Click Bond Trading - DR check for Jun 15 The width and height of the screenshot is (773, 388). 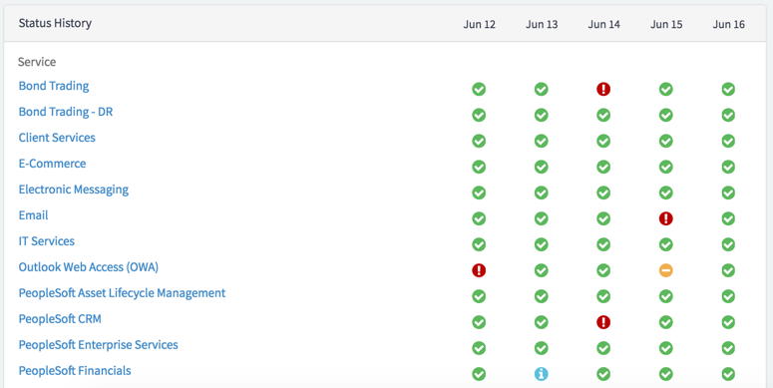(x=666, y=115)
